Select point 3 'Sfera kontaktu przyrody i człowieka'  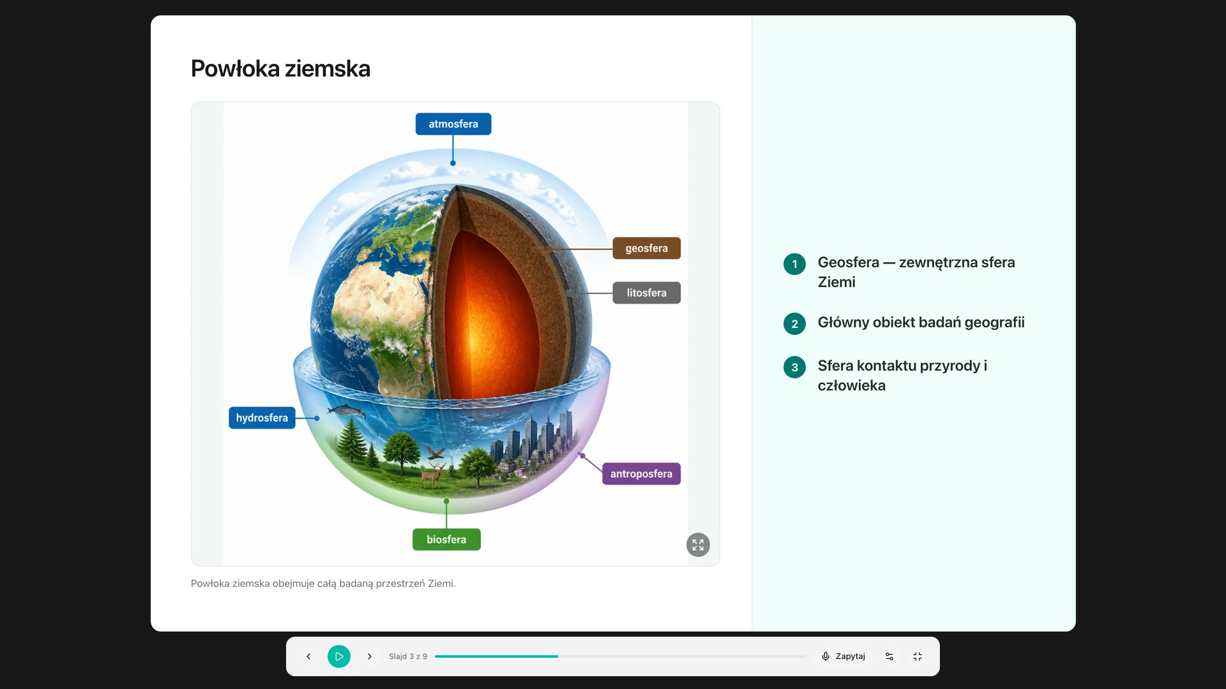[x=902, y=376]
